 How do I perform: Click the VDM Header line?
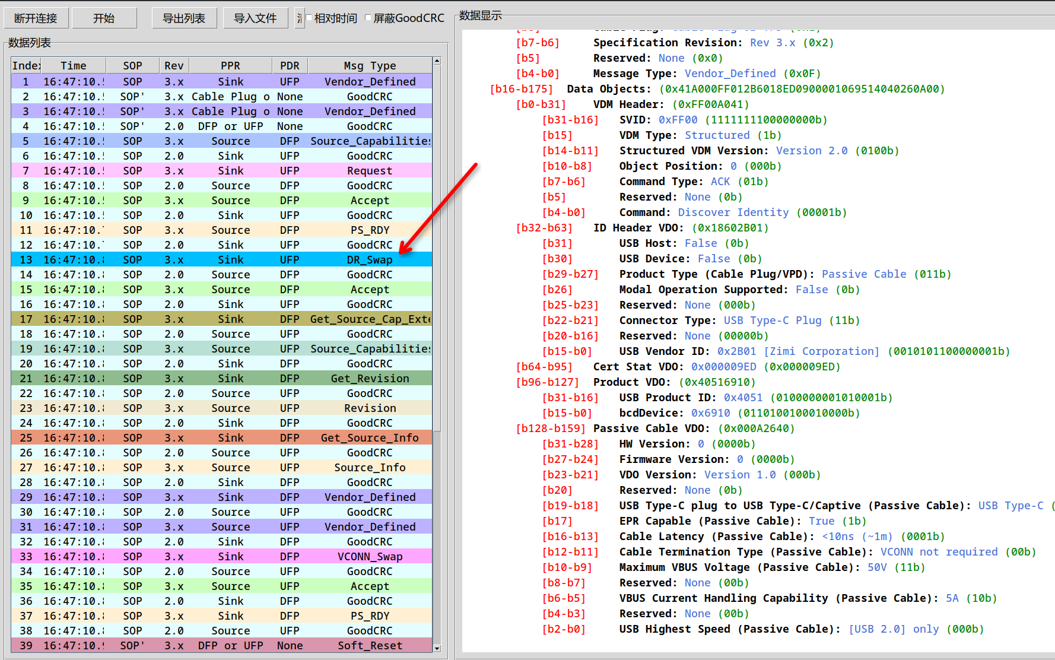(633, 104)
